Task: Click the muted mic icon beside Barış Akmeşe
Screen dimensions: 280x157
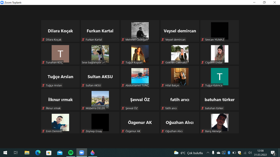Action: pos(203,131)
